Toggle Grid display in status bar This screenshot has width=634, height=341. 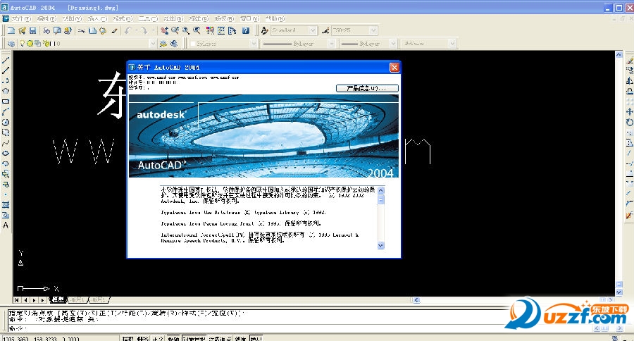point(143,338)
